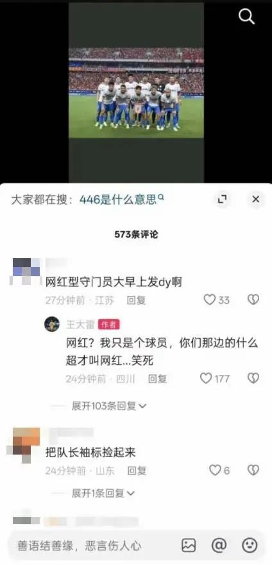The height and width of the screenshot is (565, 272).
Task: Reply to 王大雷's comment from 四川
Action: (157, 378)
